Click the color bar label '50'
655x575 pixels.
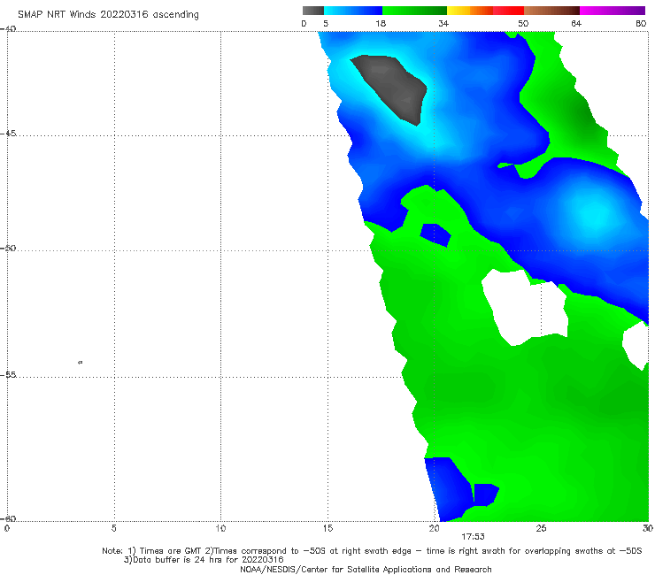pyautogui.click(x=523, y=23)
